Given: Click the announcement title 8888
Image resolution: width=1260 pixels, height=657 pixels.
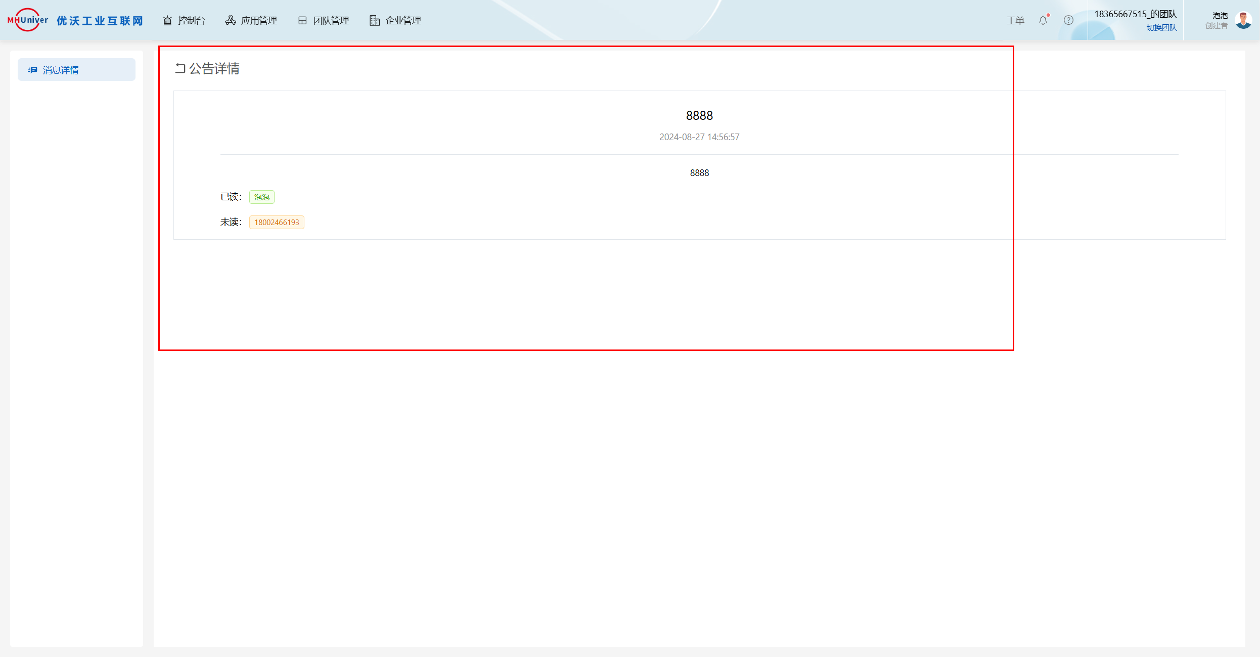Looking at the screenshot, I should coord(699,115).
